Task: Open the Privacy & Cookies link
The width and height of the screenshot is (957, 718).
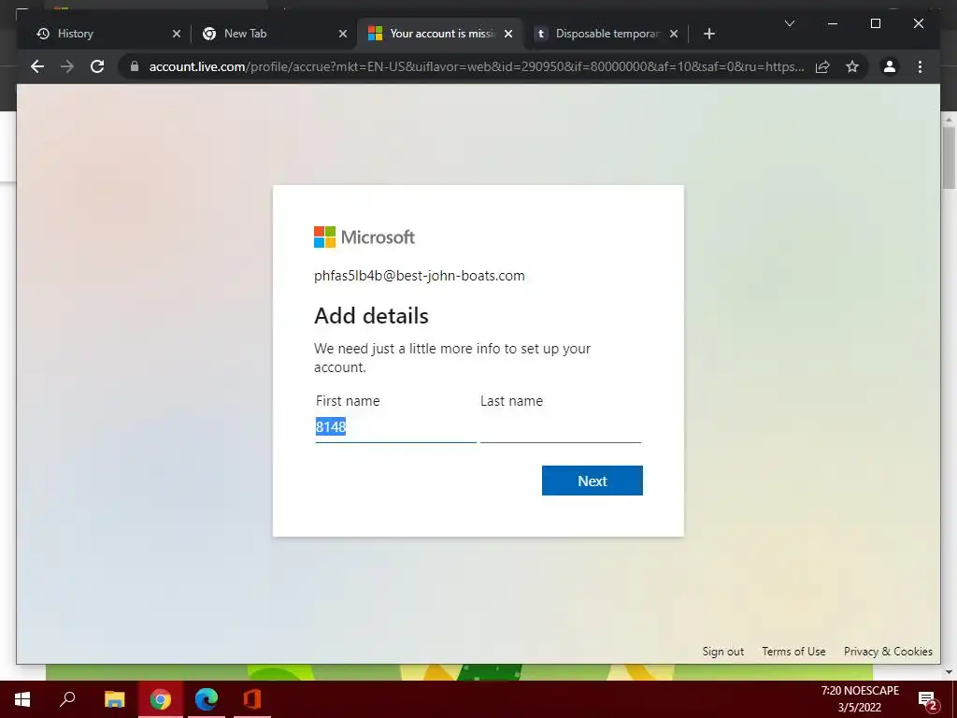Action: [888, 652]
